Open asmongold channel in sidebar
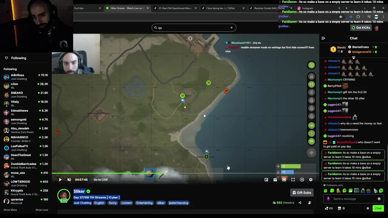 (x=26, y=121)
